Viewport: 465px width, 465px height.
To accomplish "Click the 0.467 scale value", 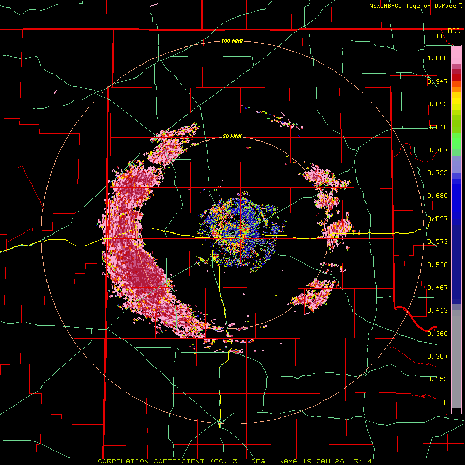I will pyautogui.click(x=438, y=288).
